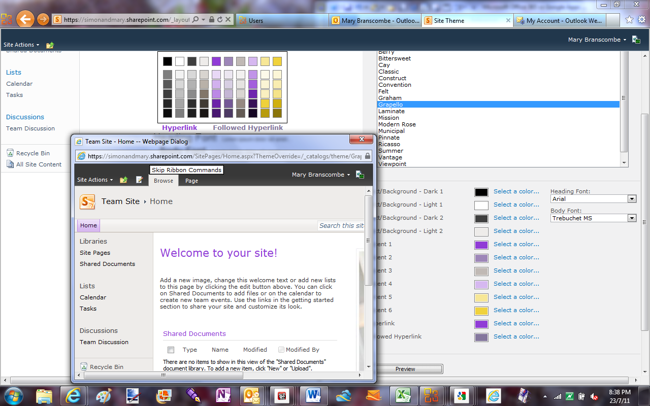Click the Edit page icon in the dialog
Image resolution: width=650 pixels, height=406 pixels.
point(140,180)
